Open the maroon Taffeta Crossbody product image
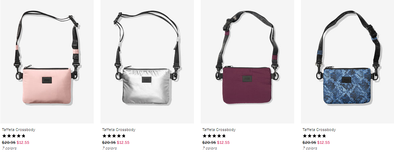 pos(247,62)
